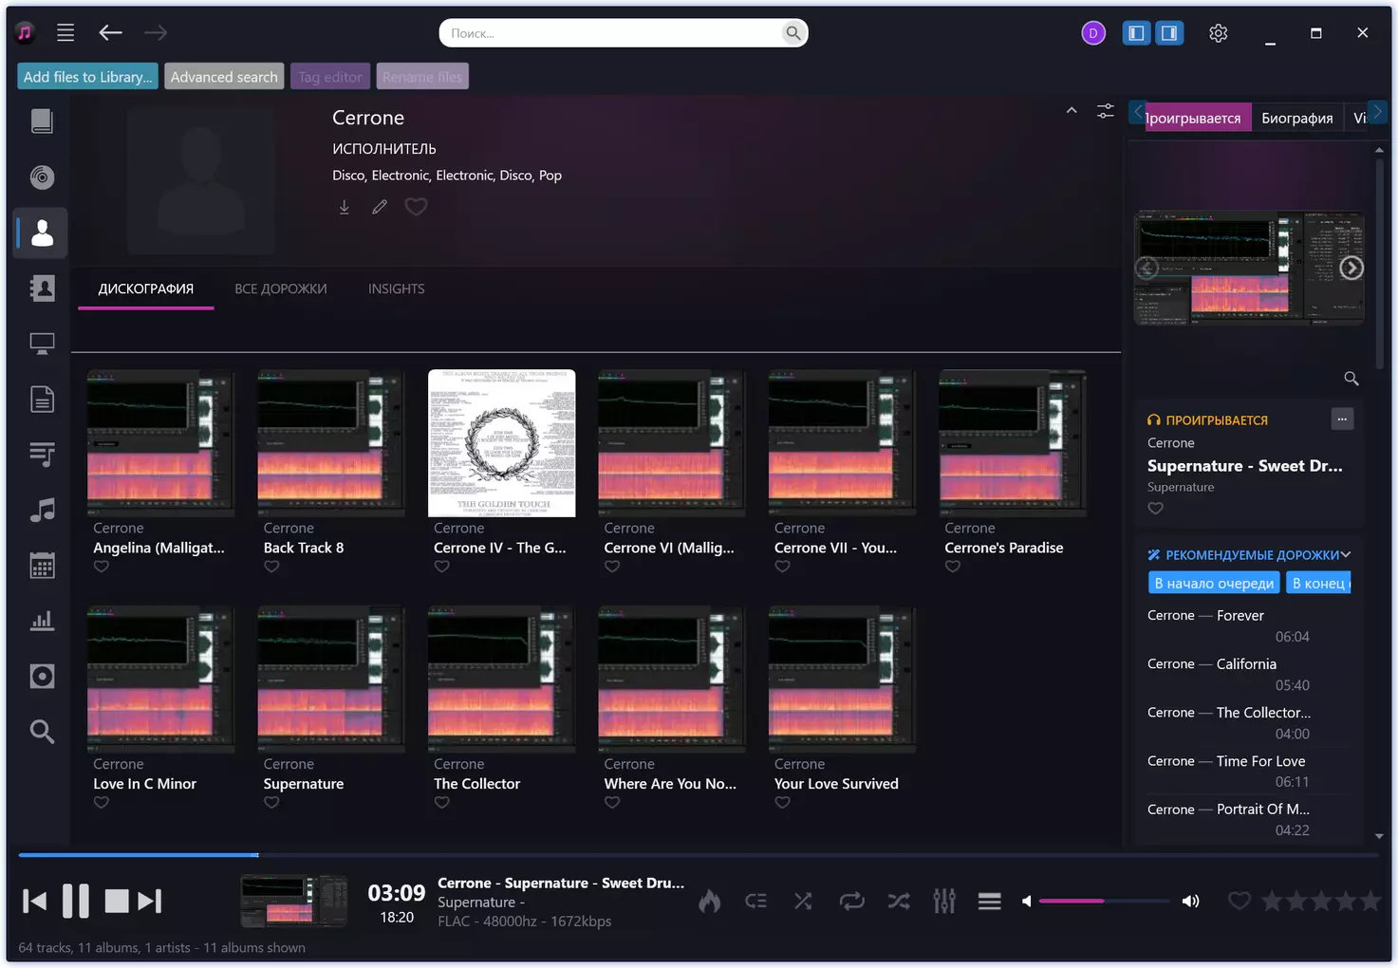
Task: Toggle repeat in the player bar
Action: click(852, 901)
